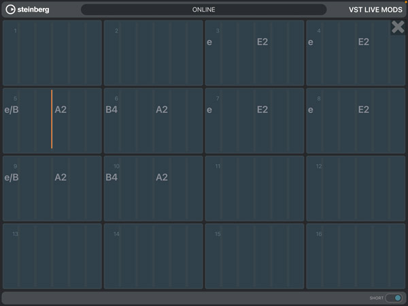This screenshot has width=408, height=306.
Task: Select empty bar 16 cell
Action: (356, 256)
